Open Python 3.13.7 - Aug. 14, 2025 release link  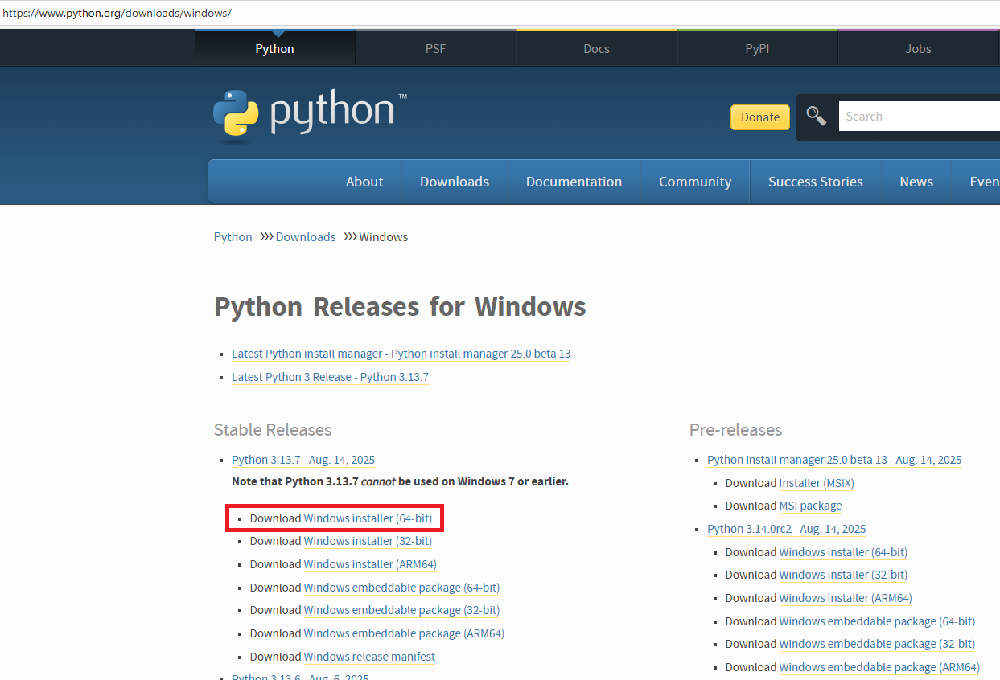[303, 460]
